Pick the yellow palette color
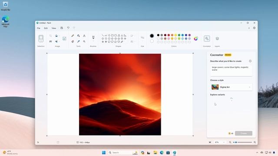Image resolution: width=278 pixels, height=156 pixels. point(175,35)
